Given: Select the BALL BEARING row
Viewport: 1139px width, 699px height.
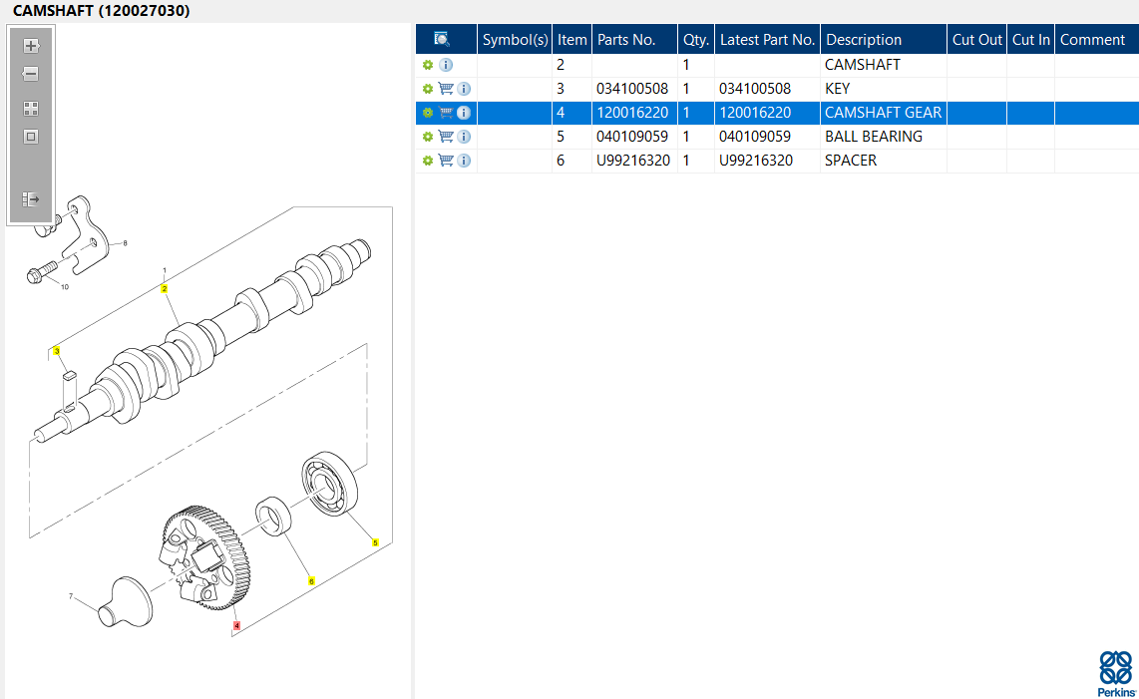Looking at the screenshot, I should click(873, 137).
